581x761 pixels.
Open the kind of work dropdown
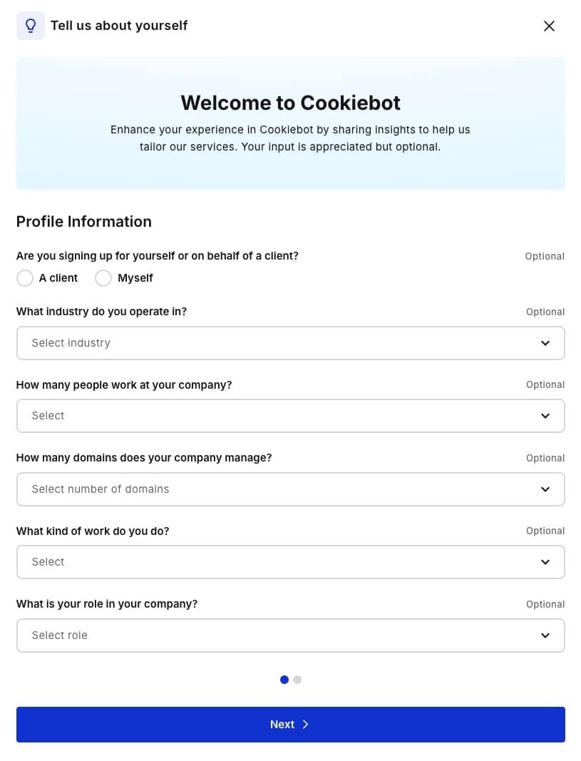tap(290, 561)
